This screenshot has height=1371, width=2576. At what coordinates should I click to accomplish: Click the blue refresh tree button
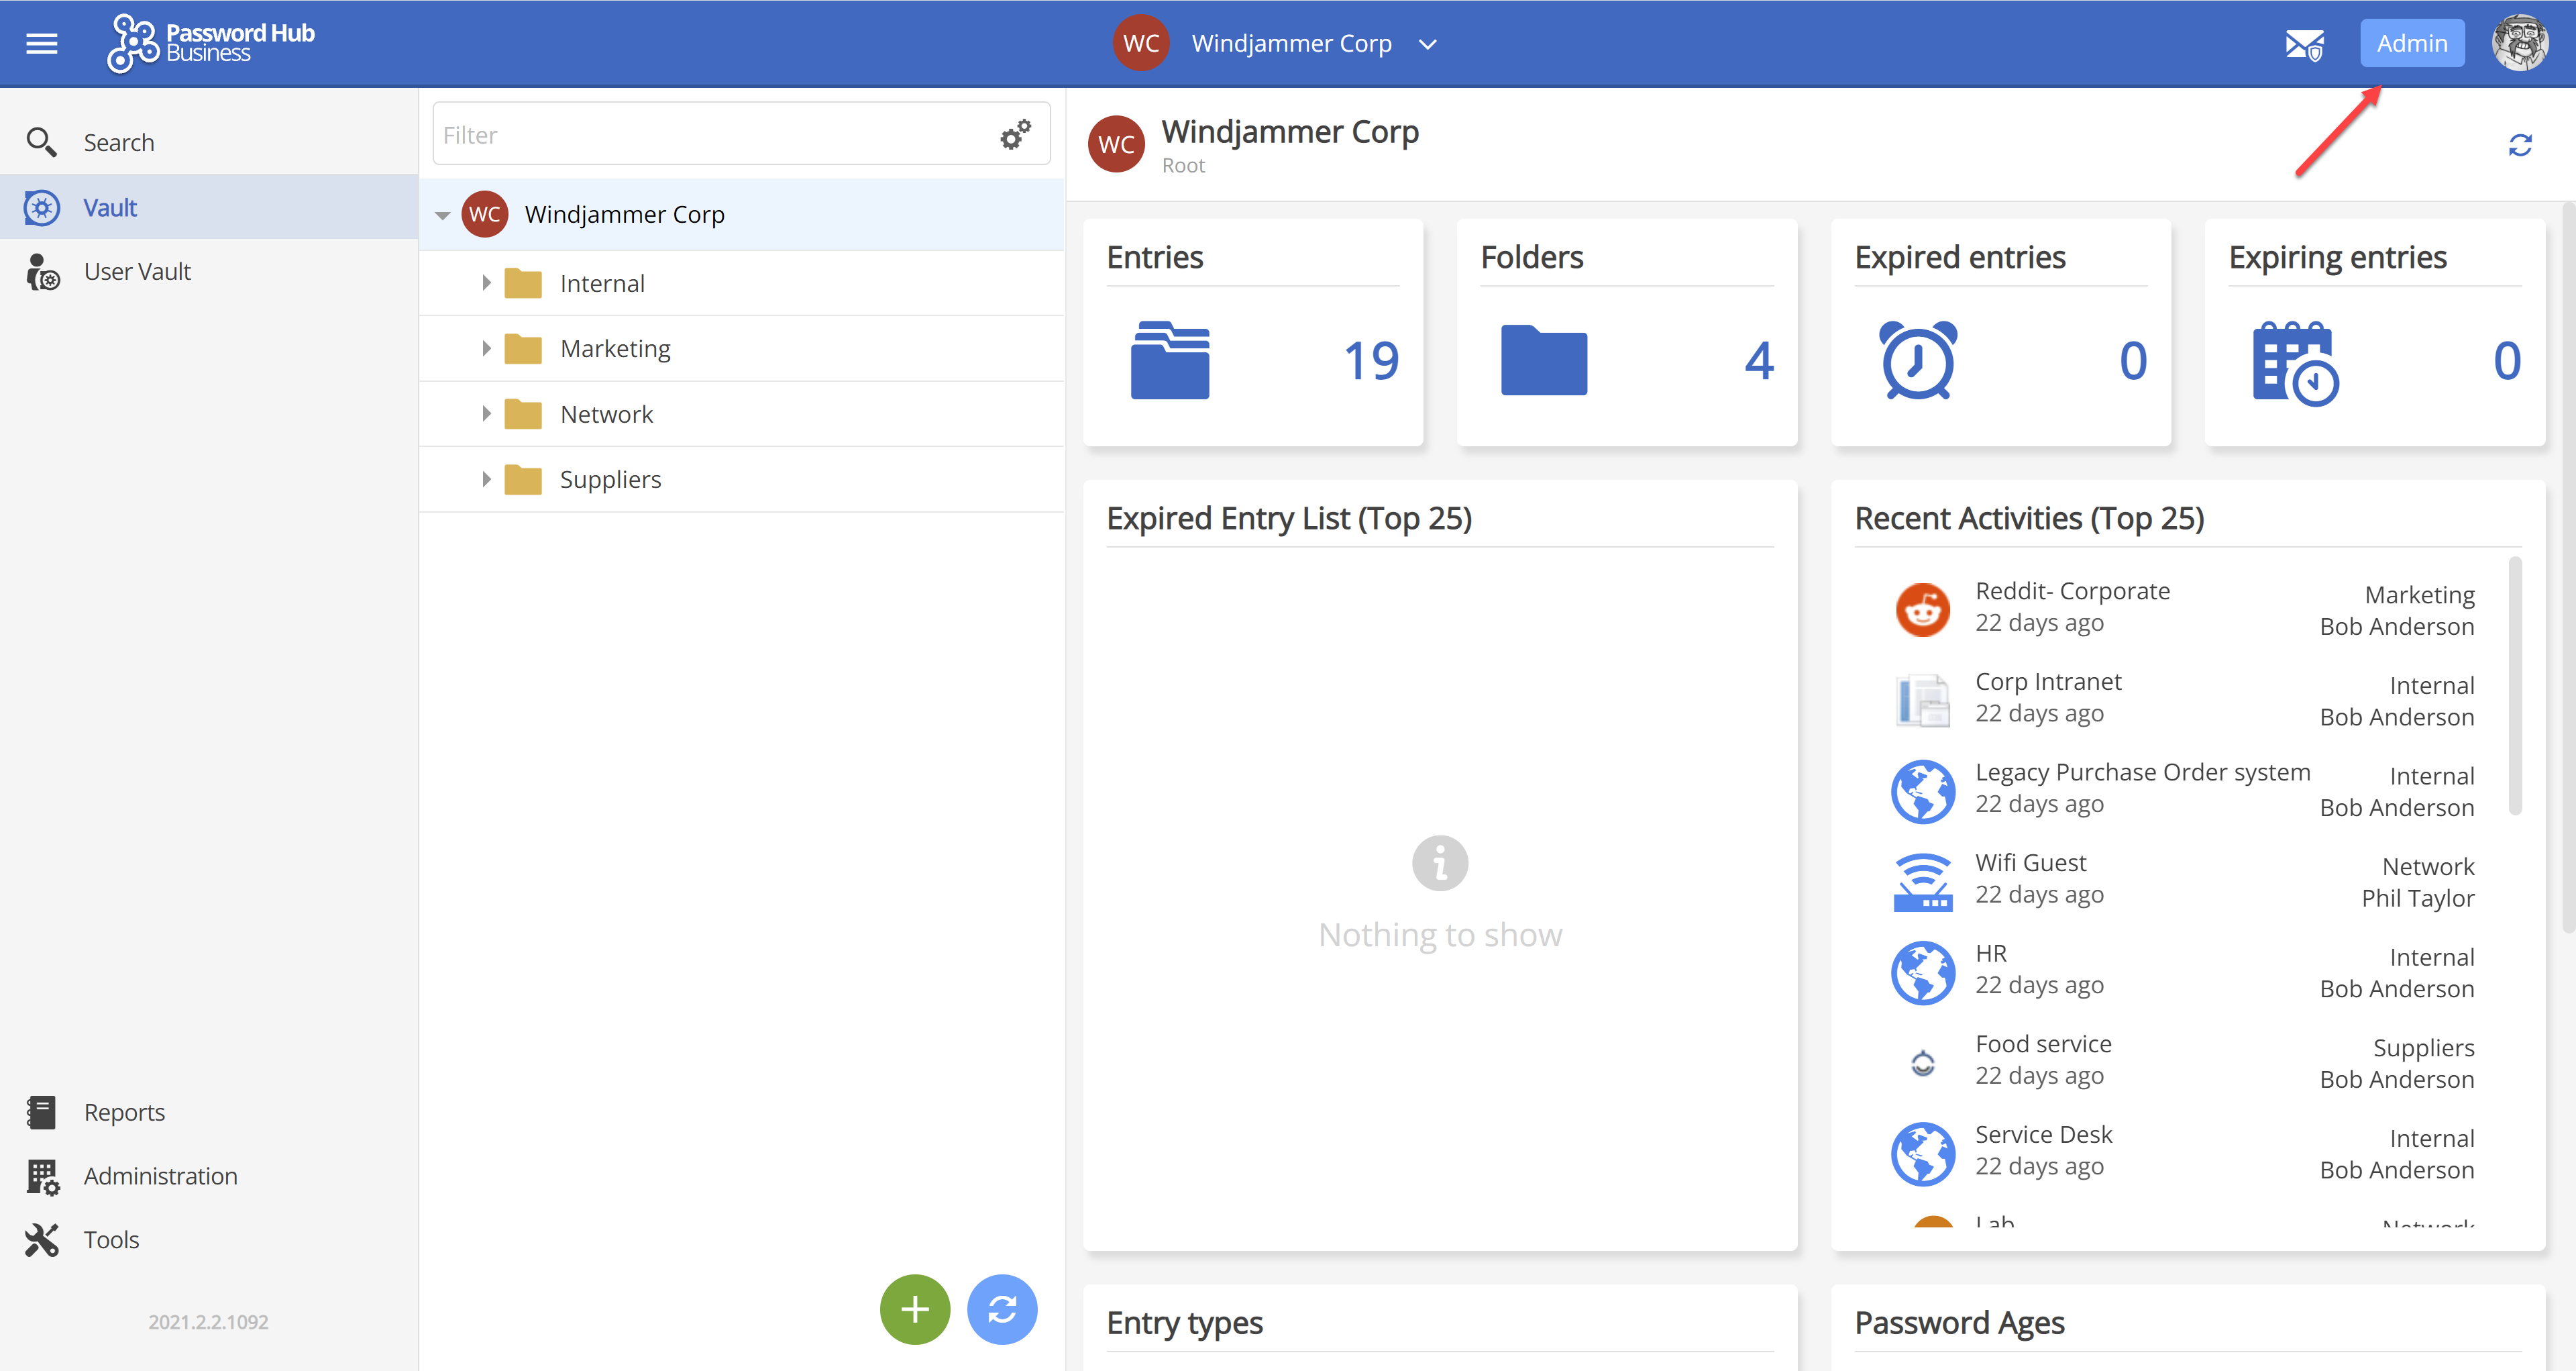[x=1002, y=1309]
